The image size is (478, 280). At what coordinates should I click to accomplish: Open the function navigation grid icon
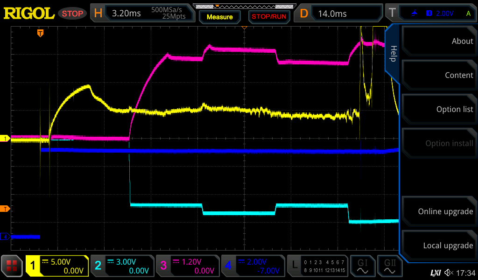[12, 266]
